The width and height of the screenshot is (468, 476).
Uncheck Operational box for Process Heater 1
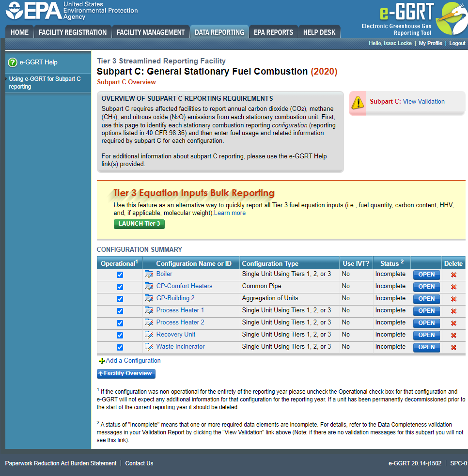pos(120,311)
